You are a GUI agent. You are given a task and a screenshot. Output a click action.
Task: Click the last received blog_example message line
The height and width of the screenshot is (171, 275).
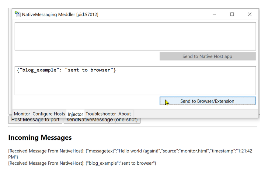coord(82,163)
